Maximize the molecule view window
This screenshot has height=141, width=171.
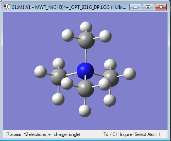(148, 7)
